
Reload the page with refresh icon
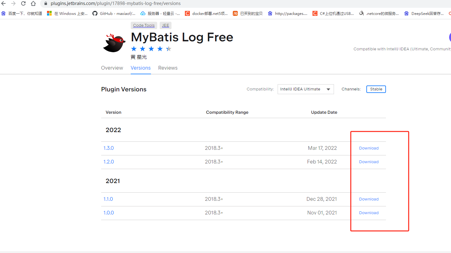(23, 3)
